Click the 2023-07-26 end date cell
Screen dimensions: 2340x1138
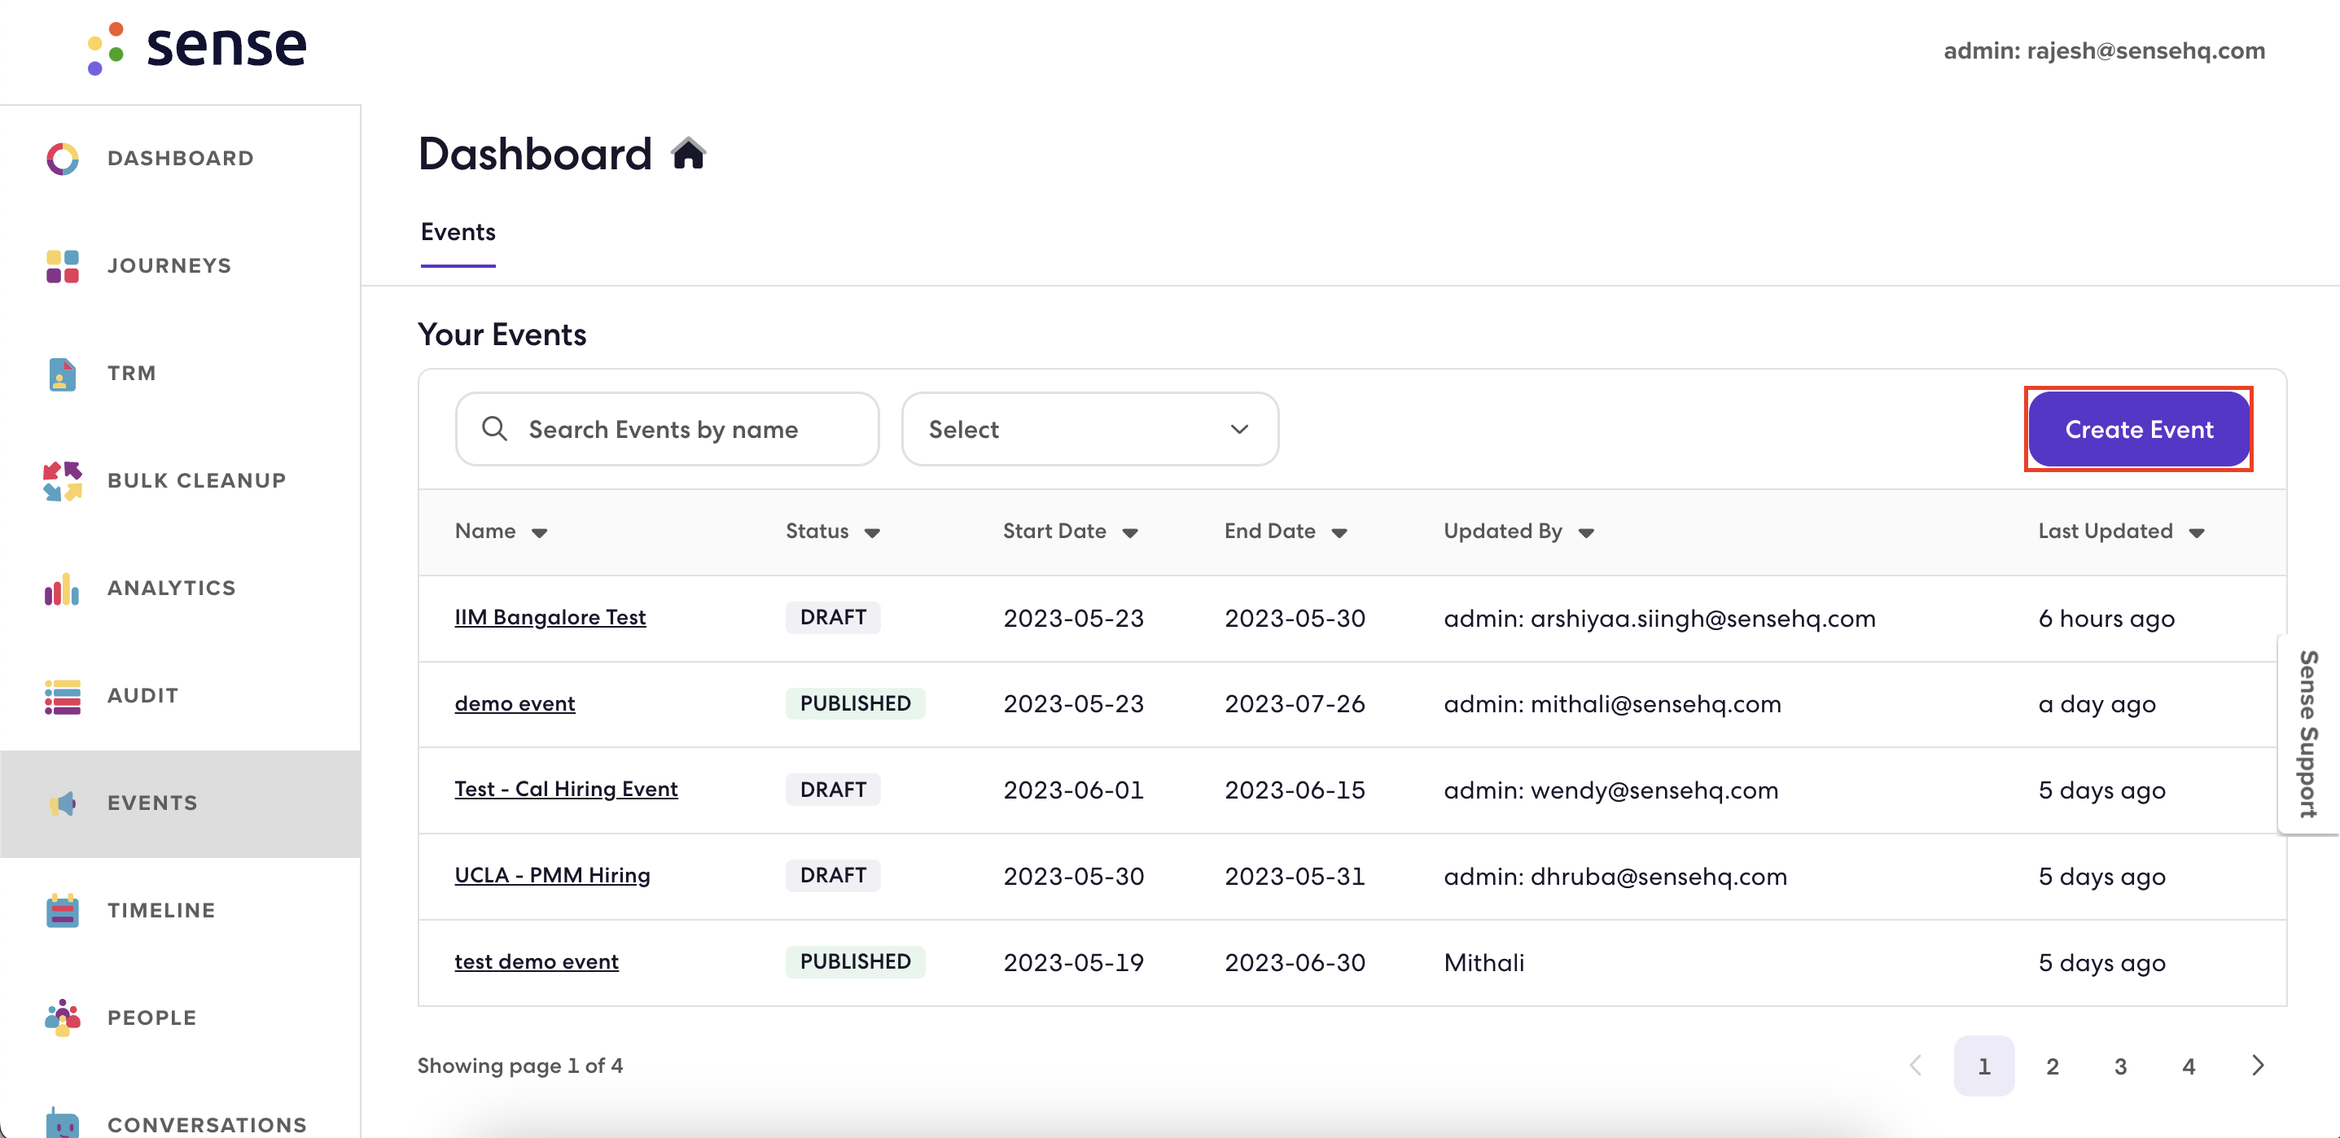pos(1295,704)
